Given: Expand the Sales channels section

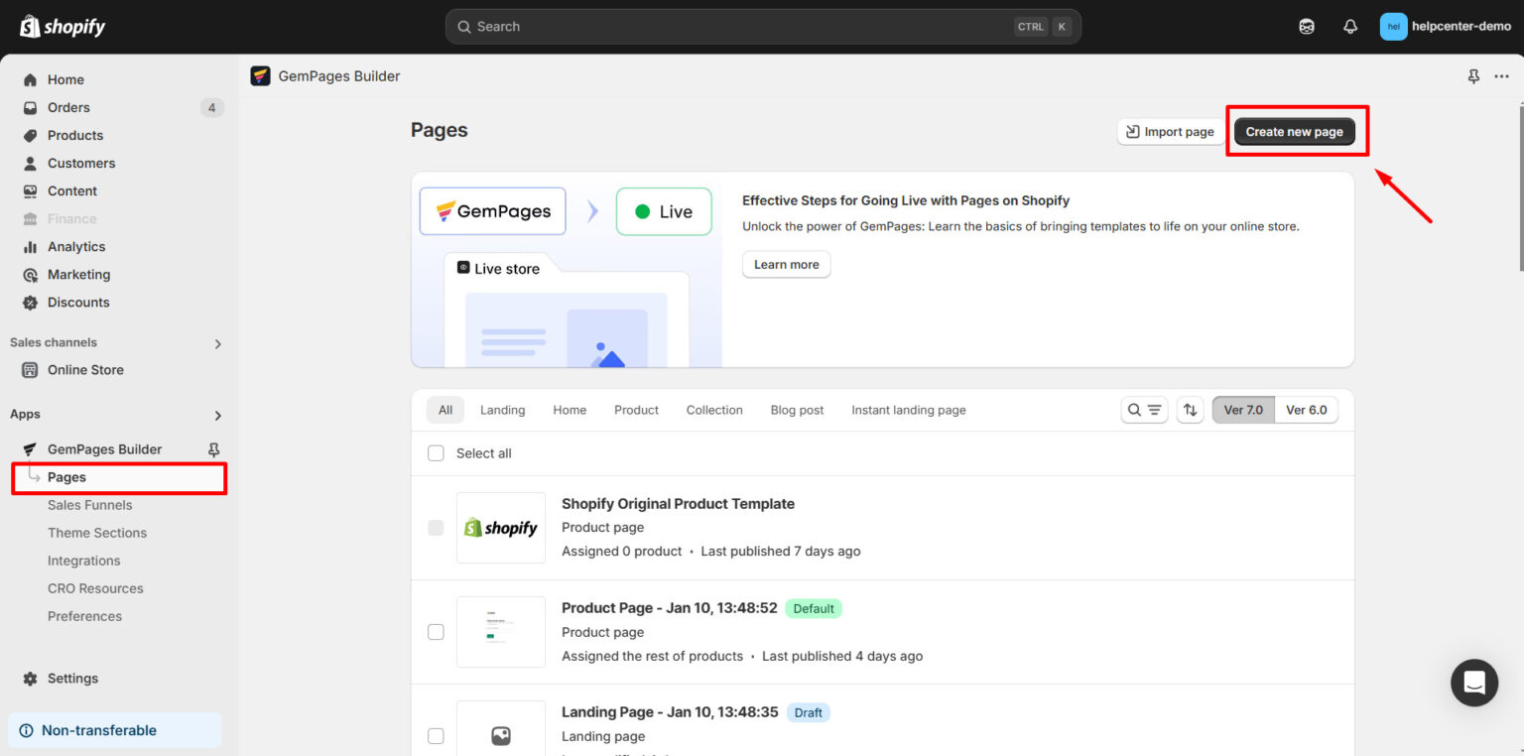Looking at the screenshot, I should point(217,342).
